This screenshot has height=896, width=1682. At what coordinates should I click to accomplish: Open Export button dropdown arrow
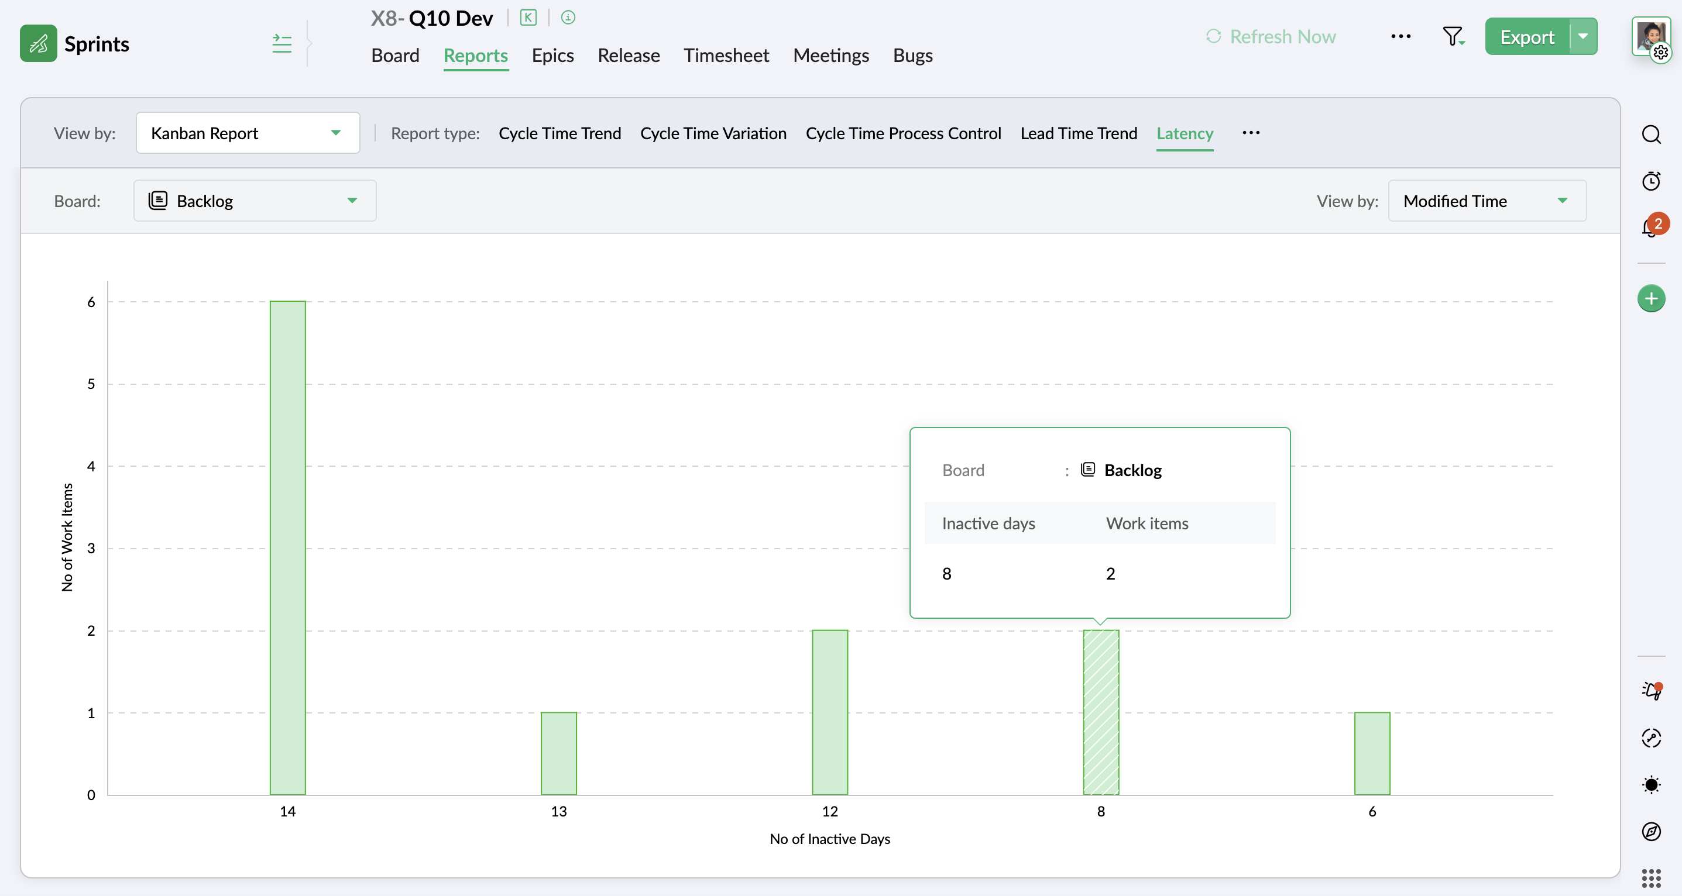(x=1583, y=36)
